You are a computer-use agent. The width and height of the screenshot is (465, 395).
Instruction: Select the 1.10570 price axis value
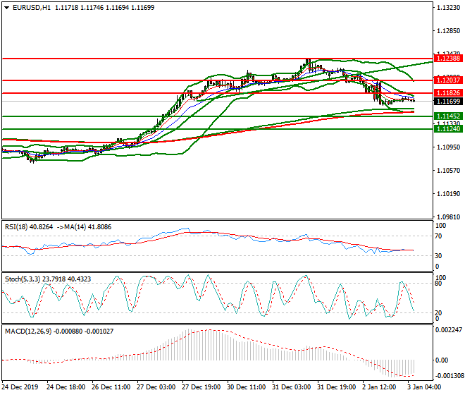pyautogui.click(x=449, y=171)
